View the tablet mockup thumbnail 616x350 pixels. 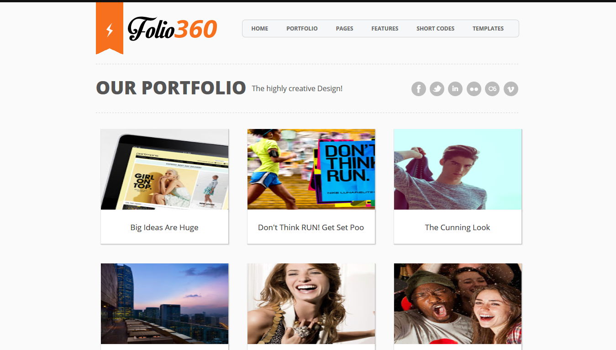click(164, 169)
